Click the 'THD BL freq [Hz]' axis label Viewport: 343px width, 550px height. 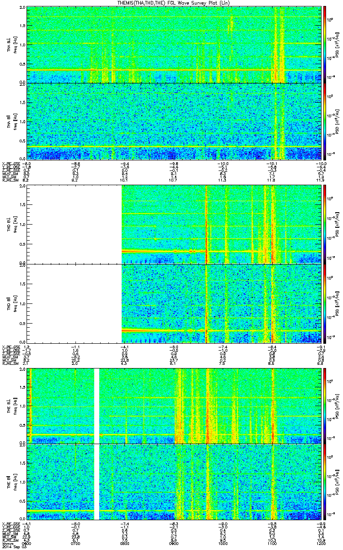[x=12, y=224]
